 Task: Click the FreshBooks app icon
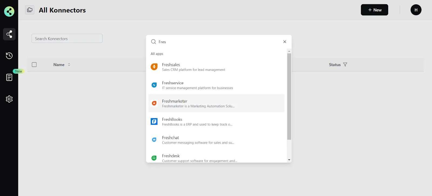(154, 121)
